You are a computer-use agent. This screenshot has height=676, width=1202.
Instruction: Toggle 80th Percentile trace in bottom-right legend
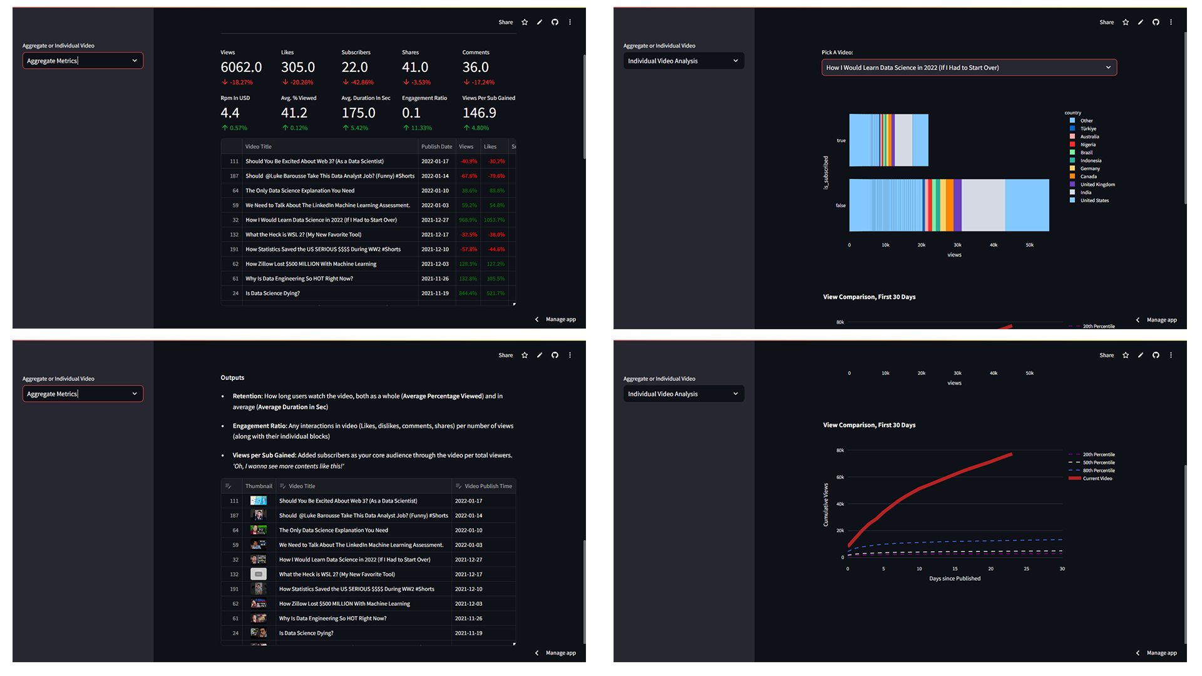(1098, 471)
